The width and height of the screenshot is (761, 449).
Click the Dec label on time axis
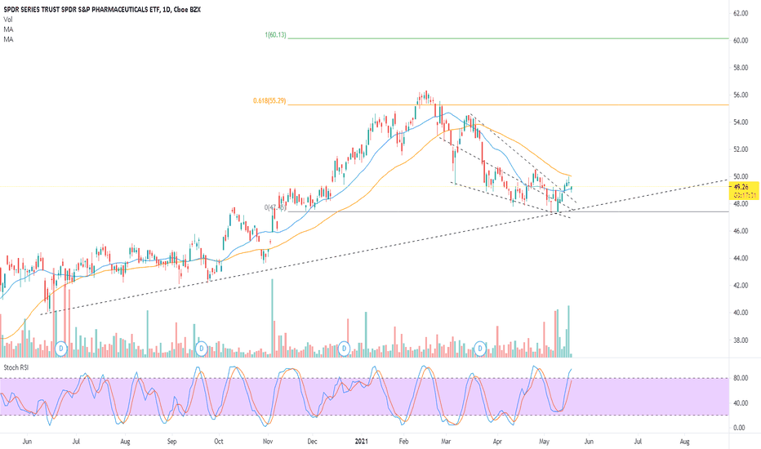[x=312, y=442]
